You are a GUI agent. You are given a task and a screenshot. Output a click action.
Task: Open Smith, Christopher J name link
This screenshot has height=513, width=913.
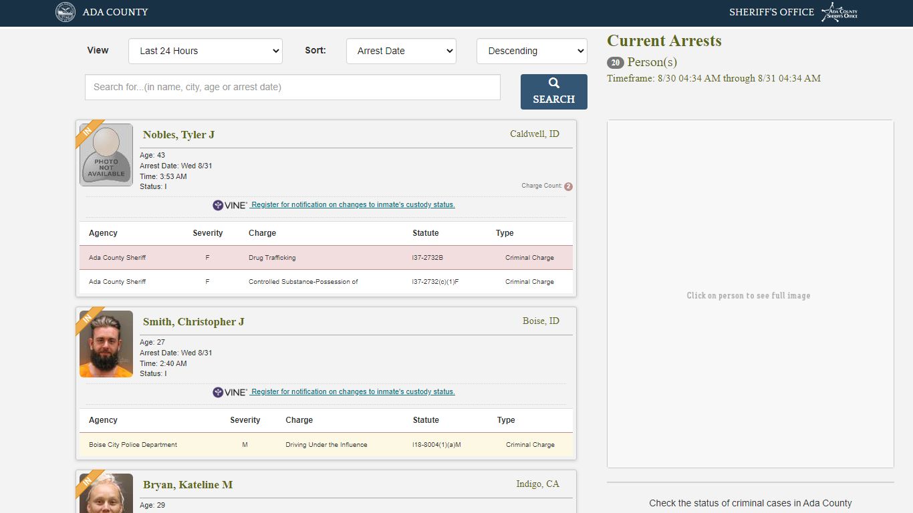[x=194, y=322]
